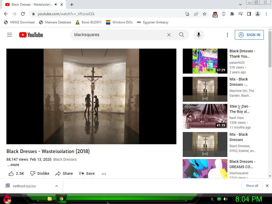Open media controls icon in toolbar
The width and height of the screenshot is (272, 204).
tap(241, 14)
